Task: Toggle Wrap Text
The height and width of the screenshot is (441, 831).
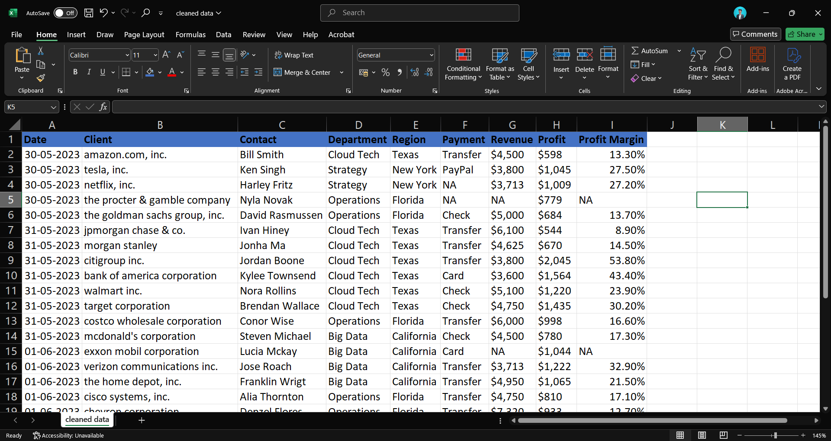Action: 294,55
